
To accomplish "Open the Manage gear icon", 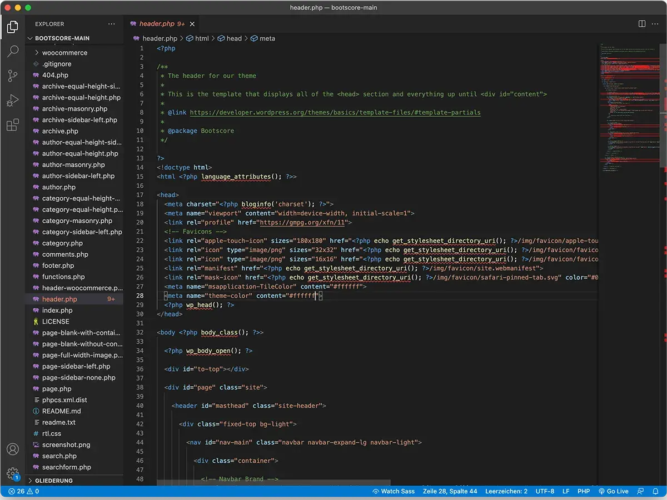I will 12,473.
